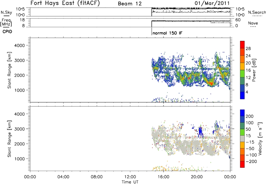Click the power panel 'Slant Range [km]' label
Viewport: 266px width, 184px height.
click(x=9, y=70)
